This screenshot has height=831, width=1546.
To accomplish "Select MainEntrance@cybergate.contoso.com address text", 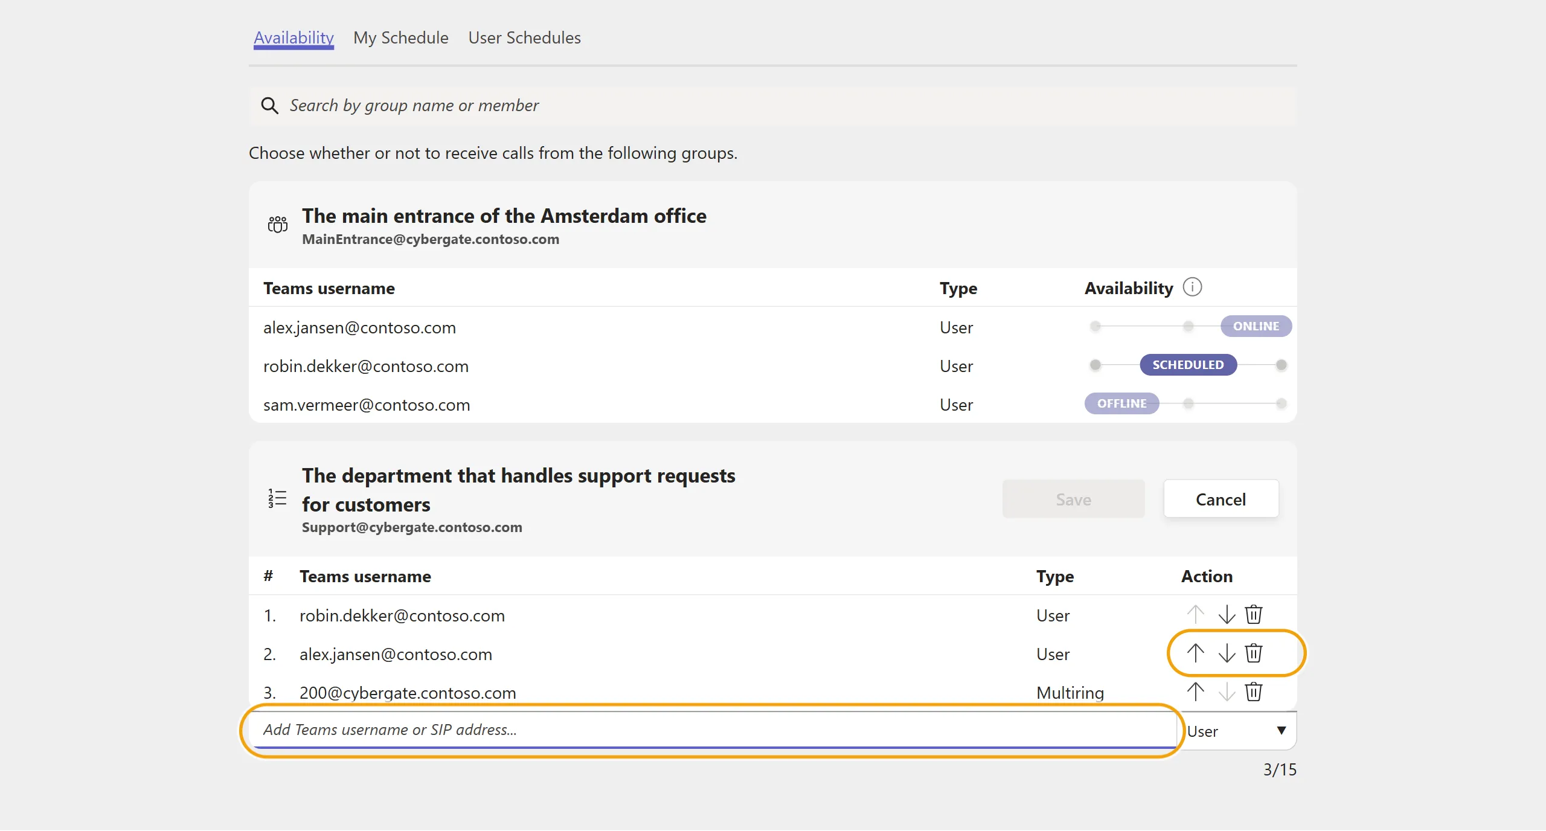I will click(431, 239).
